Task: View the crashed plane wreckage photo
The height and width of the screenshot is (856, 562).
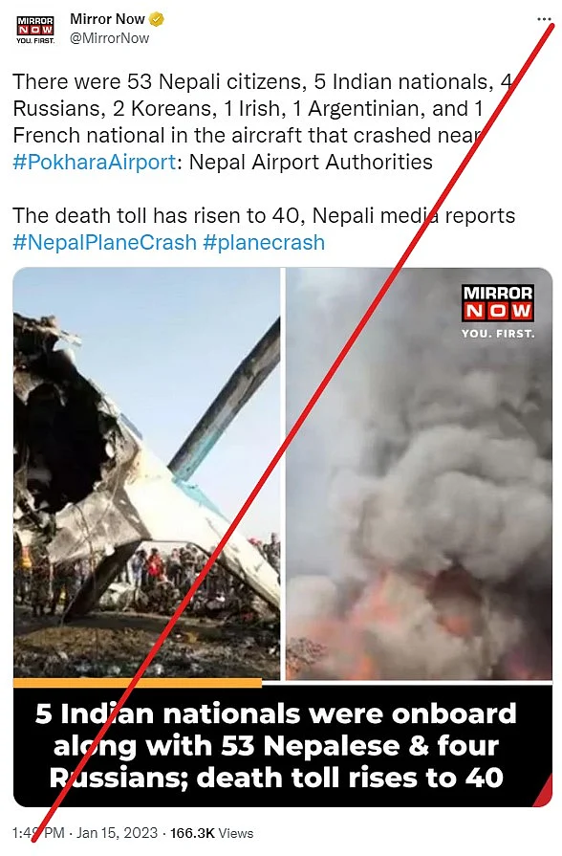Action: tap(146, 473)
